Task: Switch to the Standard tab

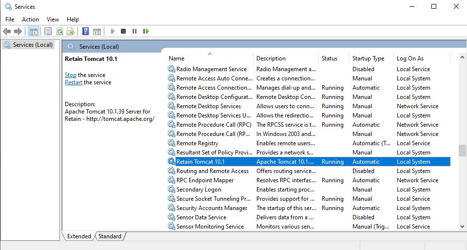Action: [110, 236]
